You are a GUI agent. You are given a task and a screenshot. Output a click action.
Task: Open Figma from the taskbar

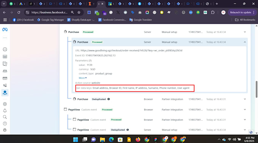[156, 140]
